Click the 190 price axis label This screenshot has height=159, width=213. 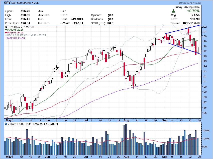coord(204,87)
